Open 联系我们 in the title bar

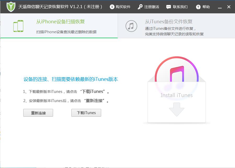180,7
